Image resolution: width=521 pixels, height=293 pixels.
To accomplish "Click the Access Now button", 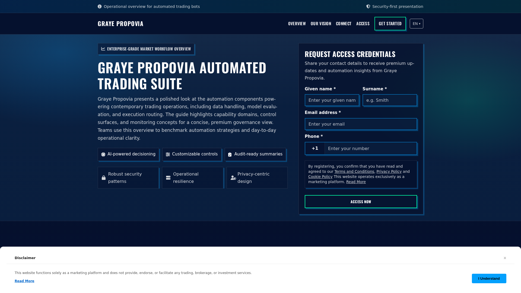I will [x=361, y=202].
